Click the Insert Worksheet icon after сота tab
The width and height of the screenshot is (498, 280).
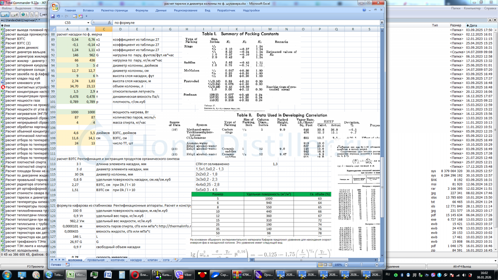176,260
